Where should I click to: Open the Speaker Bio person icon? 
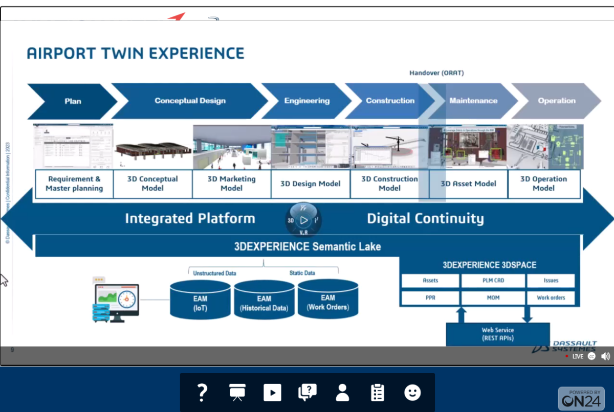[x=342, y=393]
